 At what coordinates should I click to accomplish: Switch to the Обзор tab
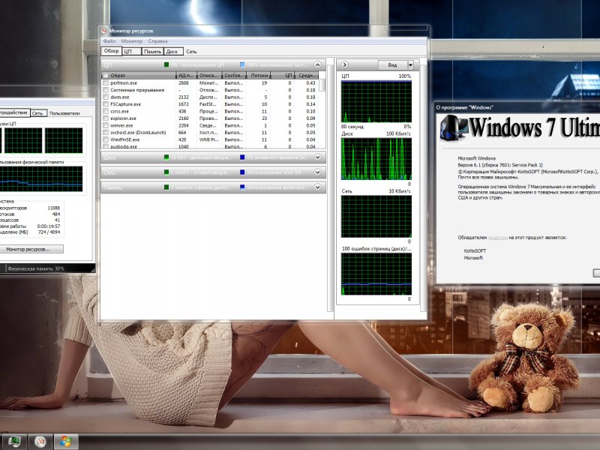pyautogui.click(x=111, y=51)
